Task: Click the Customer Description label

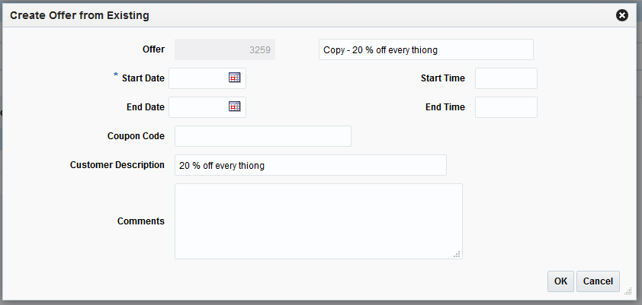Action: tap(117, 164)
